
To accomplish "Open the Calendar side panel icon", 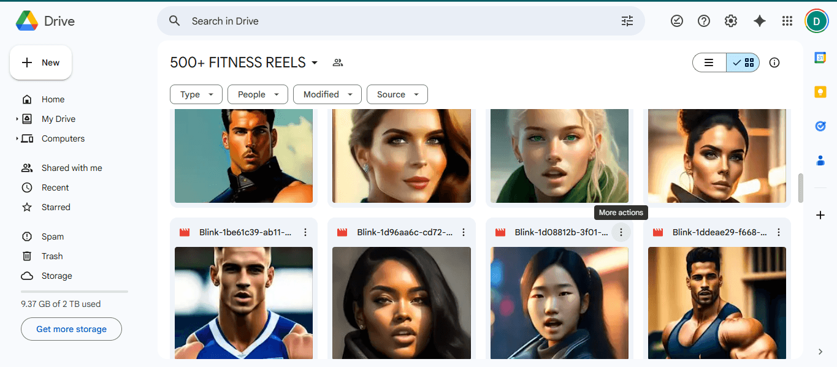I will (x=820, y=58).
